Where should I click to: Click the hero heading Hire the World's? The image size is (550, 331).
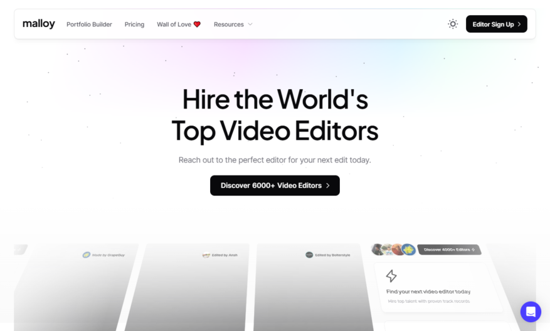pyautogui.click(x=275, y=100)
